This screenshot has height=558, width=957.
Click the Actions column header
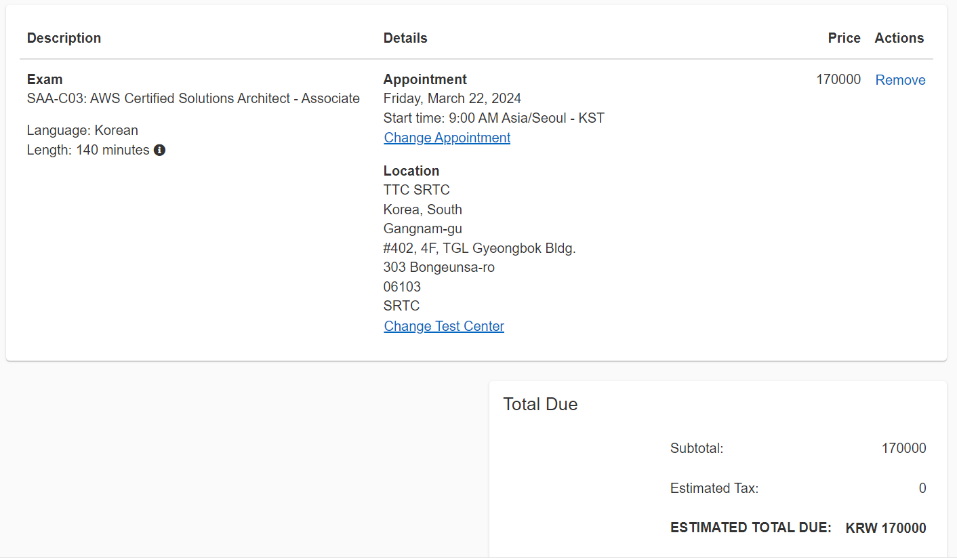[899, 38]
